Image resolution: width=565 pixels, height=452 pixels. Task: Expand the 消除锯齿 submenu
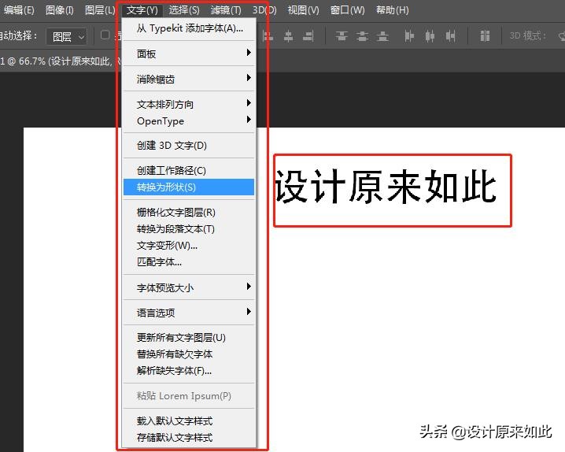[x=189, y=79]
